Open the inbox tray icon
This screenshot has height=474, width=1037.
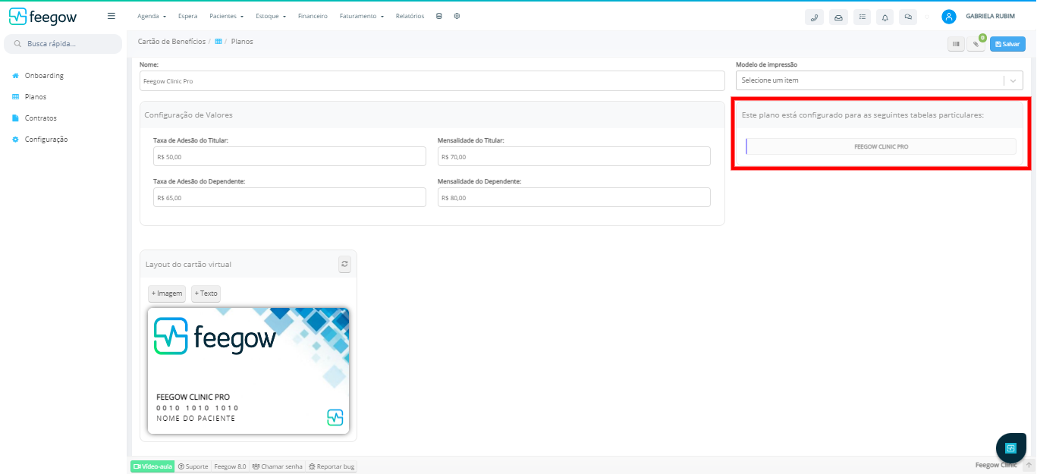click(x=838, y=17)
